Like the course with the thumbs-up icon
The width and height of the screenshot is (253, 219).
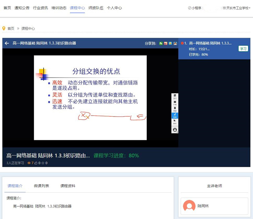(x=36, y=163)
